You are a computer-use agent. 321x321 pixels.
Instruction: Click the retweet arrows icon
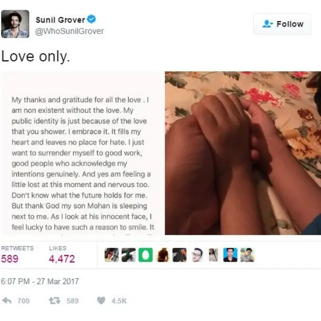55,300
